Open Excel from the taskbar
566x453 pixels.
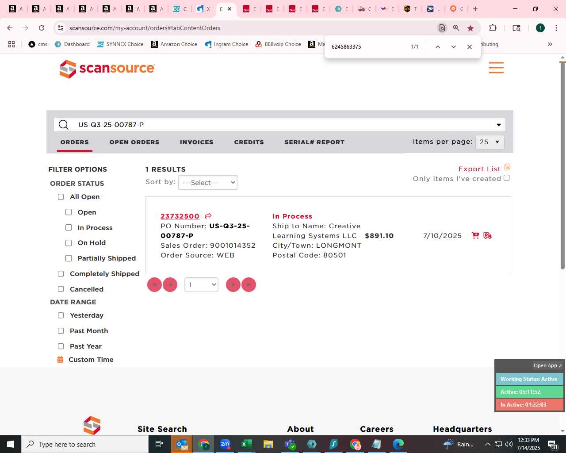[x=246, y=444]
